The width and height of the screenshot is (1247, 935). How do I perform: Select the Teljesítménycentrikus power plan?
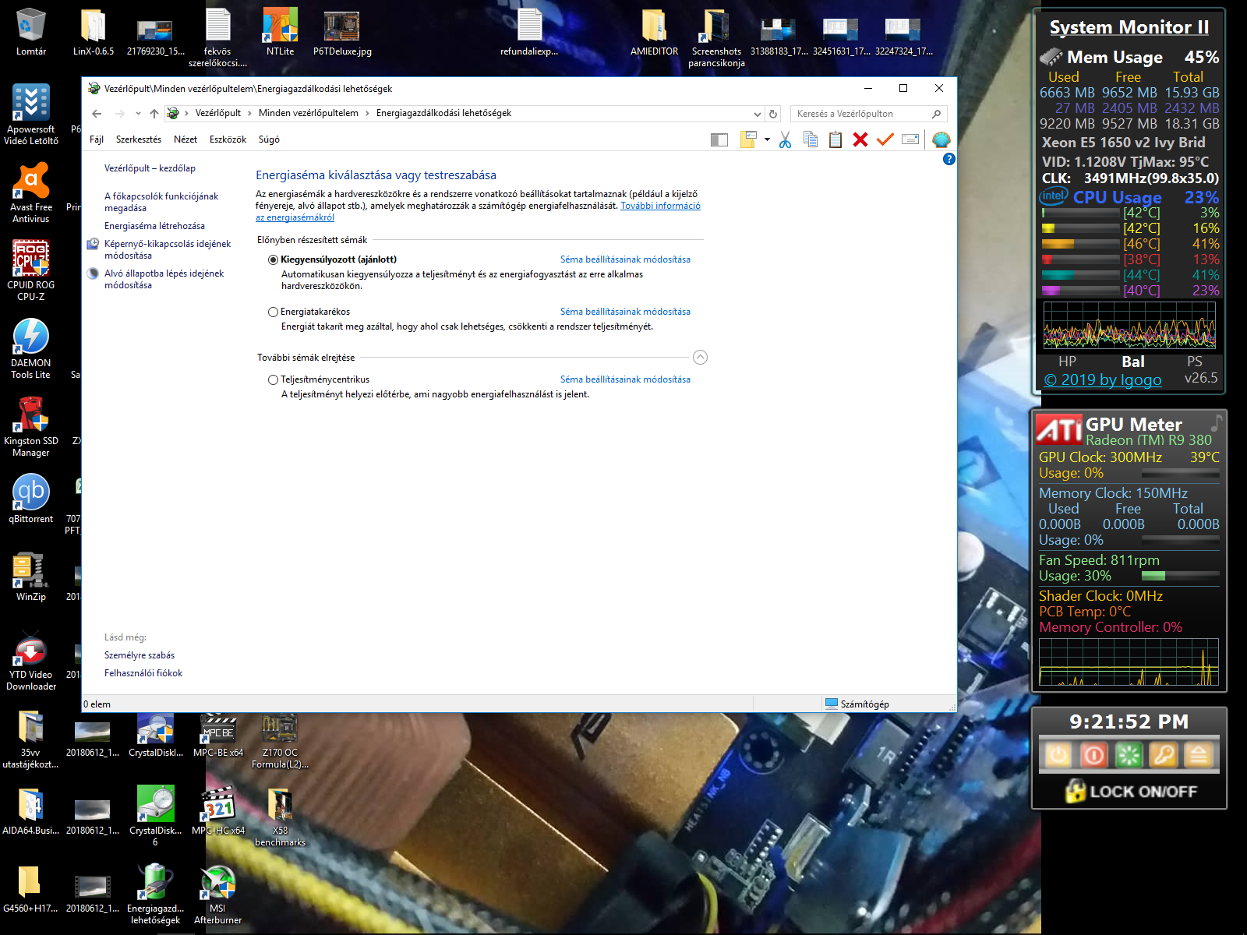273,379
